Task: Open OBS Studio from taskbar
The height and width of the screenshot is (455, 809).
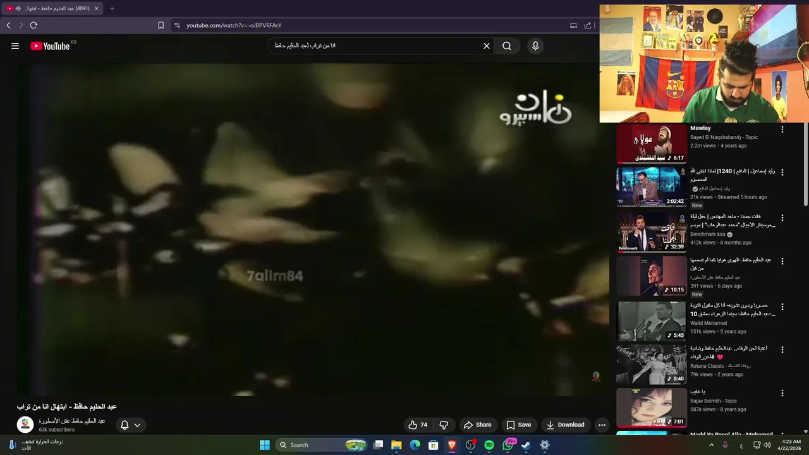Action: 471,445
